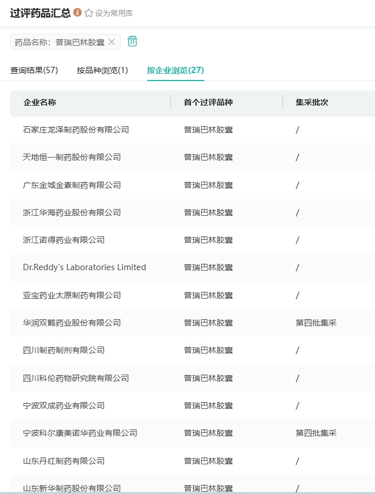Open the 按品种浏览(1) tab
The image size is (375, 494).
(102, 70)
